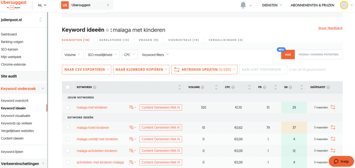Open search options icon for malaga hotel kinderen
This screenshot has width=355, height=168.
132,128
